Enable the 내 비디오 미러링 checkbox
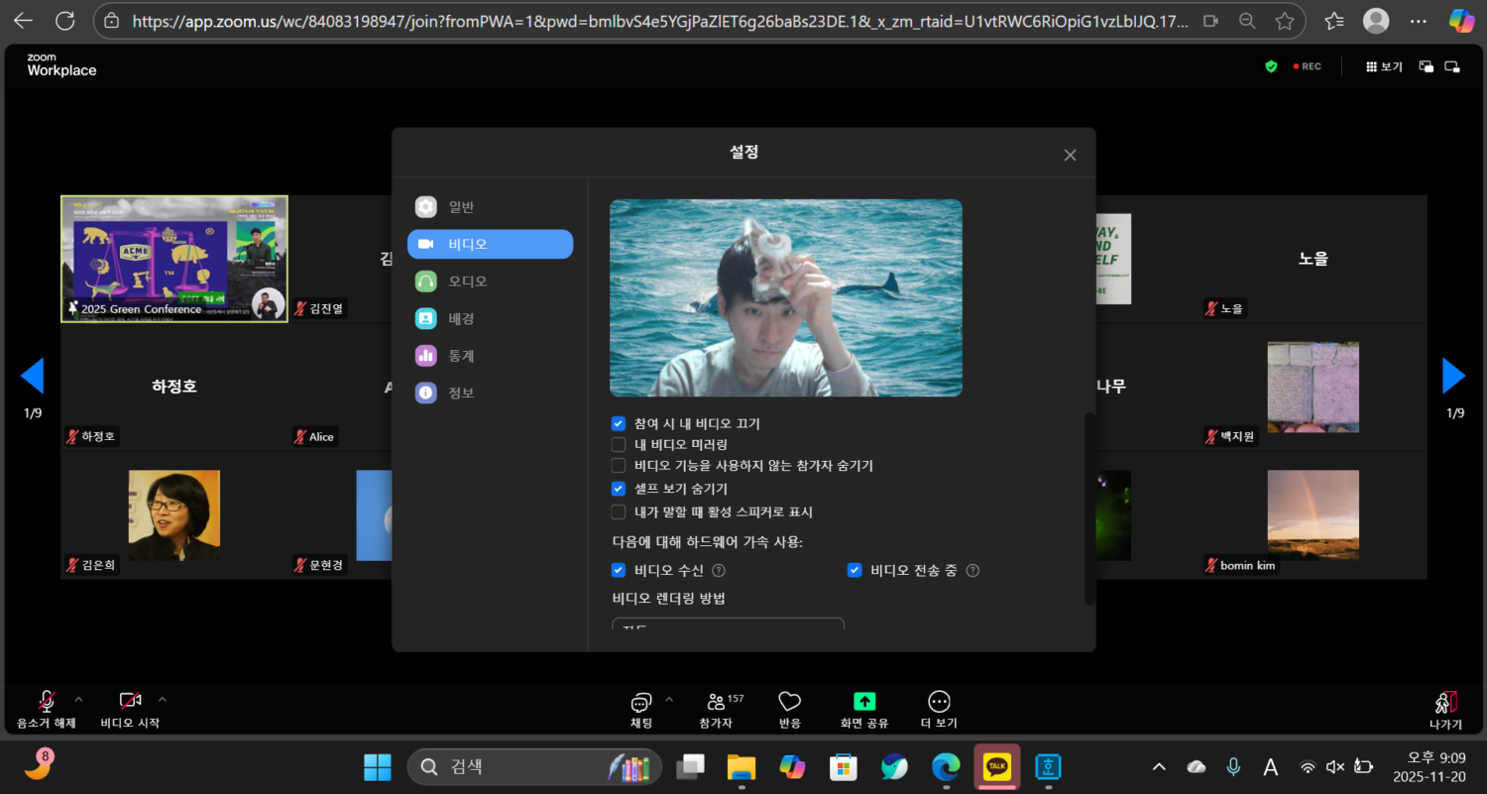The height and width of the screenshot is (794, 1487). pos(619,444)
